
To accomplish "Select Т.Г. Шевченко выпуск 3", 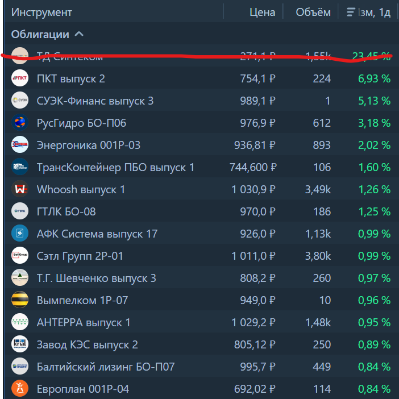I will coord(97,278).
